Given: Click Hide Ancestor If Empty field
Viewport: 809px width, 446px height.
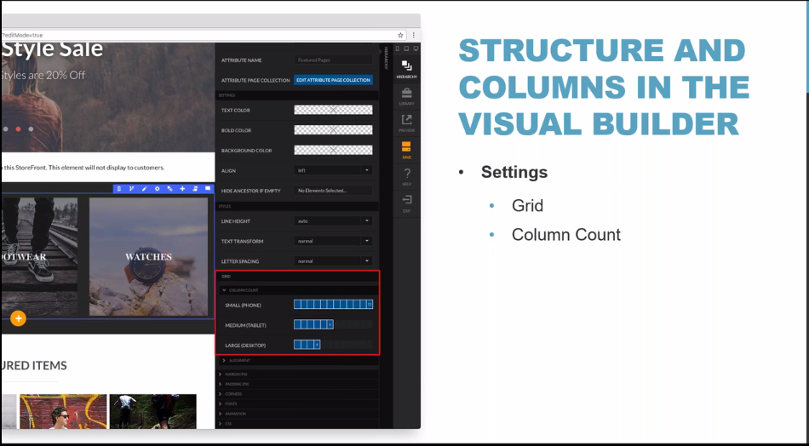Looking at the screenshot, I should click(333, 191).
